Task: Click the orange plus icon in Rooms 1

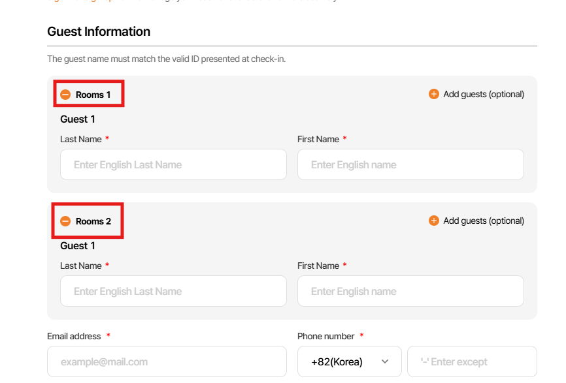Action: point(434,94)
